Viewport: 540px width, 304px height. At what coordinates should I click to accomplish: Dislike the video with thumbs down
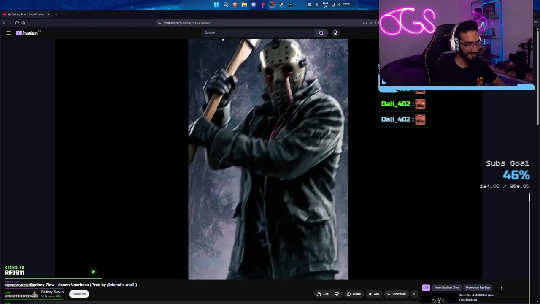337,294
